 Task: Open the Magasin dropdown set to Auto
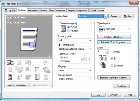tap(75, 70)
